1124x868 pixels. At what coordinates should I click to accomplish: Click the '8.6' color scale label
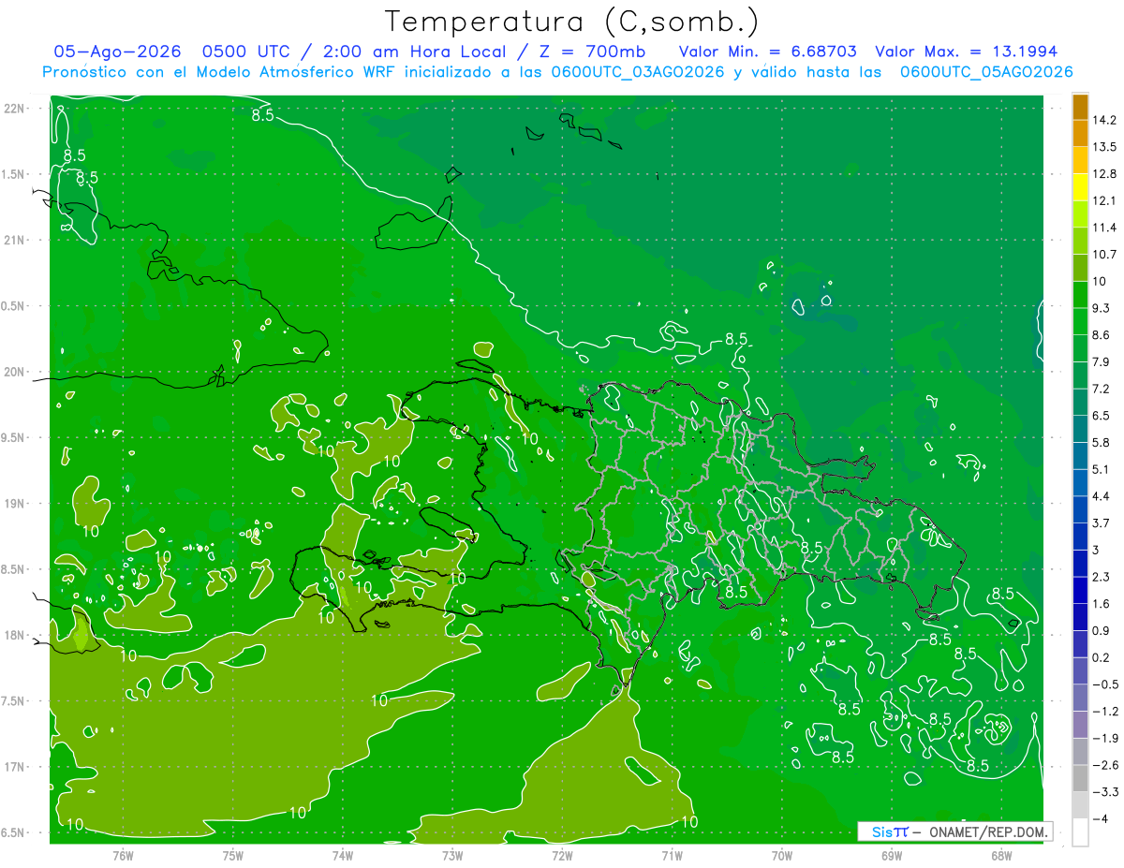pos(1102,335)
